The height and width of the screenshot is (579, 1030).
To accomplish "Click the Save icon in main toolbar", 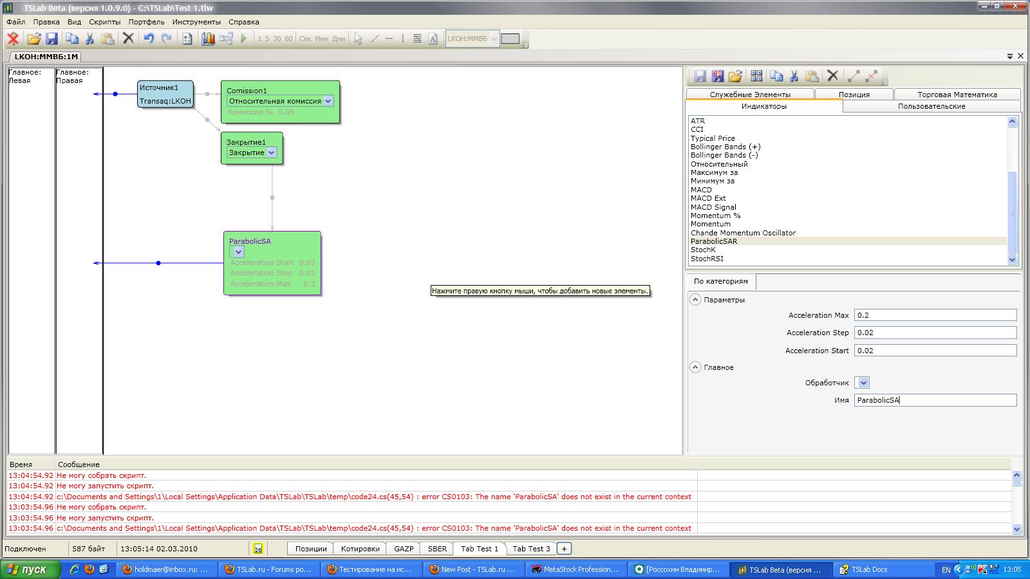I will coord(51,39).
